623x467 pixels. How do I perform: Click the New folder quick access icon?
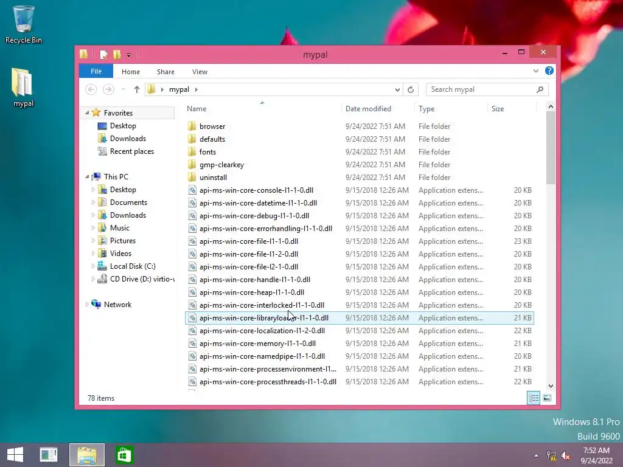tap(117, 54)
